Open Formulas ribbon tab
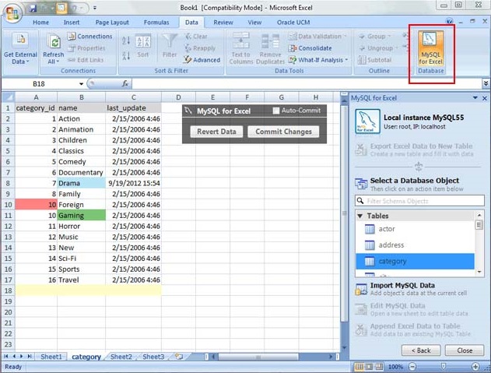Viewport: 491px width, 373px height. 156,23
